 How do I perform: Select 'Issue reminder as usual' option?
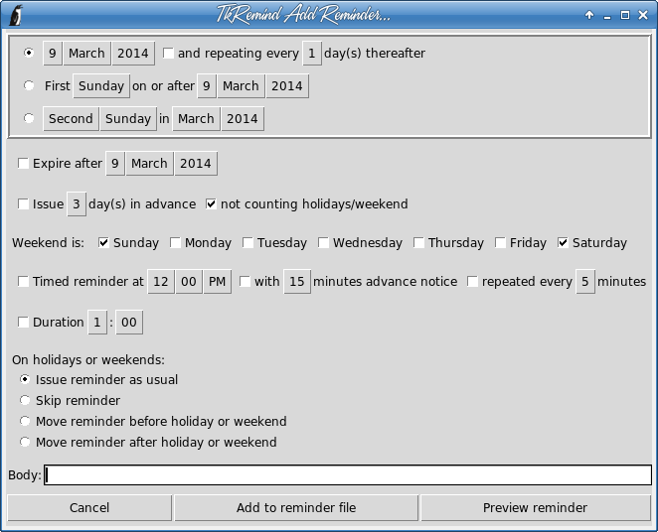(25, 379)
